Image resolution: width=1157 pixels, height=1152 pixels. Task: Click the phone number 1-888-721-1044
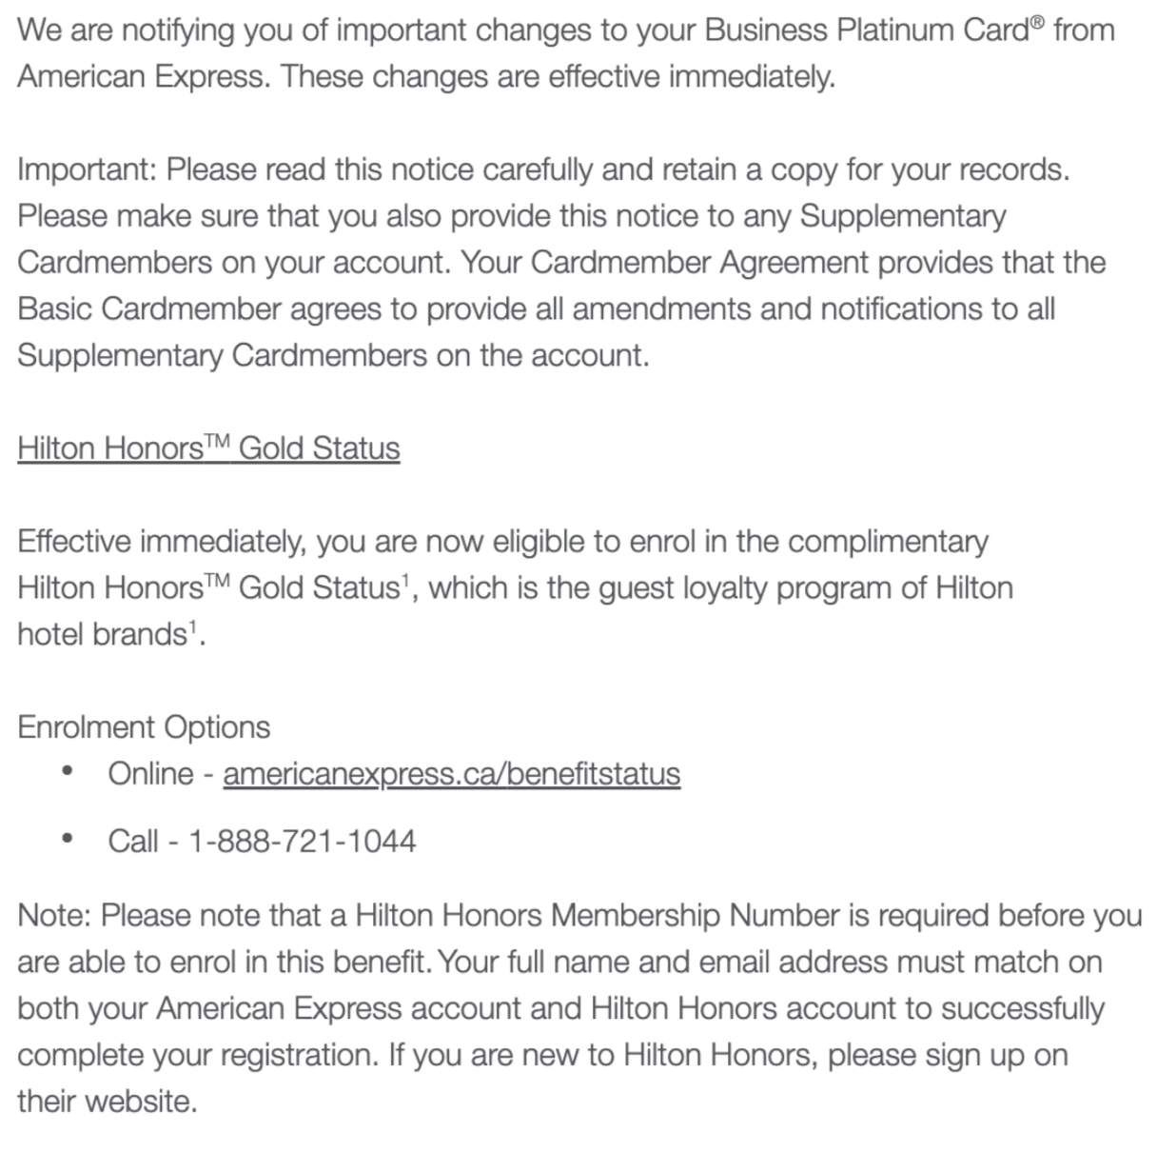pyautogui.click(x=303, y=842)
